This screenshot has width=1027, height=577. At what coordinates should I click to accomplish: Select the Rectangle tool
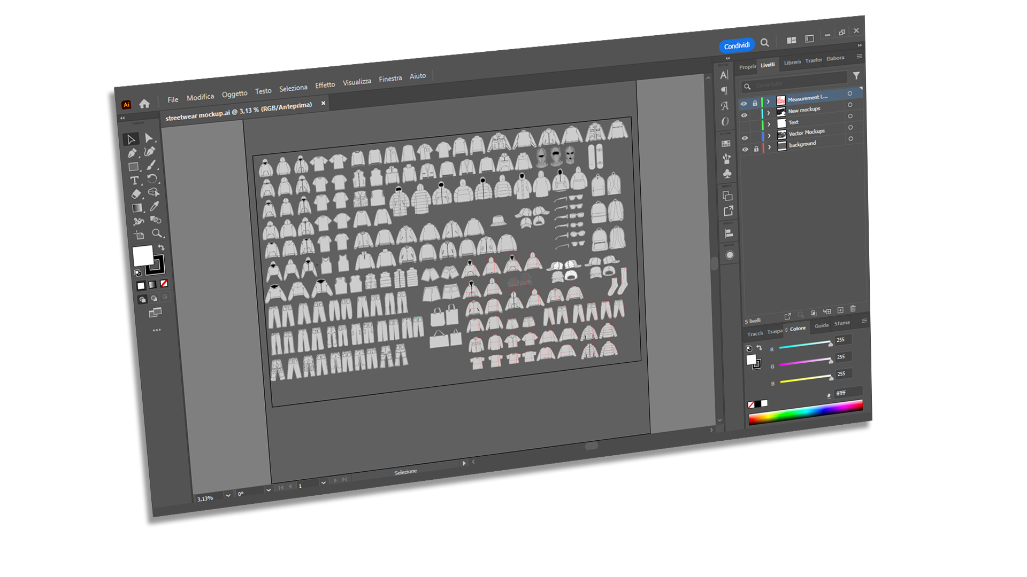[x=134, y=166]
